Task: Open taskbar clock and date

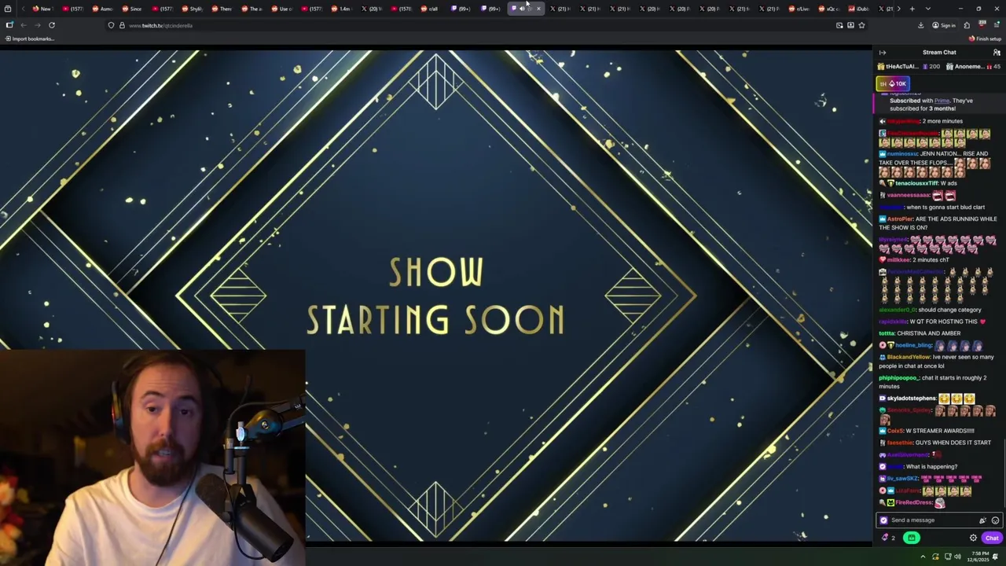Action: point(978,557)
